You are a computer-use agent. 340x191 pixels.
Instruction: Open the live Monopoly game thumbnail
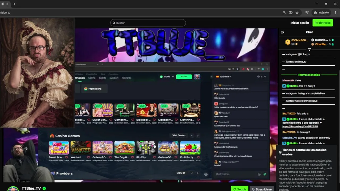(x=168, y=110)
